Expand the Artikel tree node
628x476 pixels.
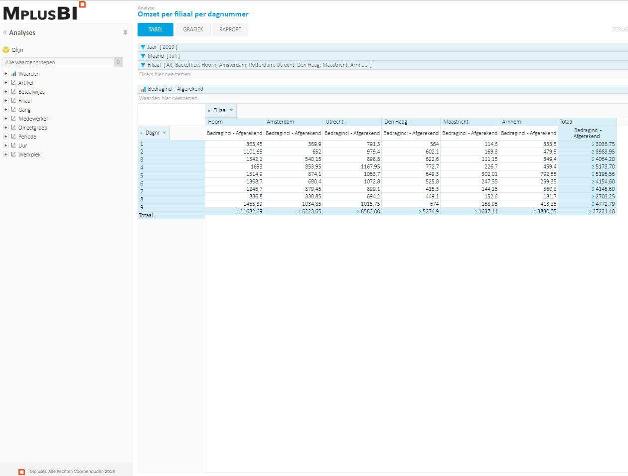coord(5,83)
